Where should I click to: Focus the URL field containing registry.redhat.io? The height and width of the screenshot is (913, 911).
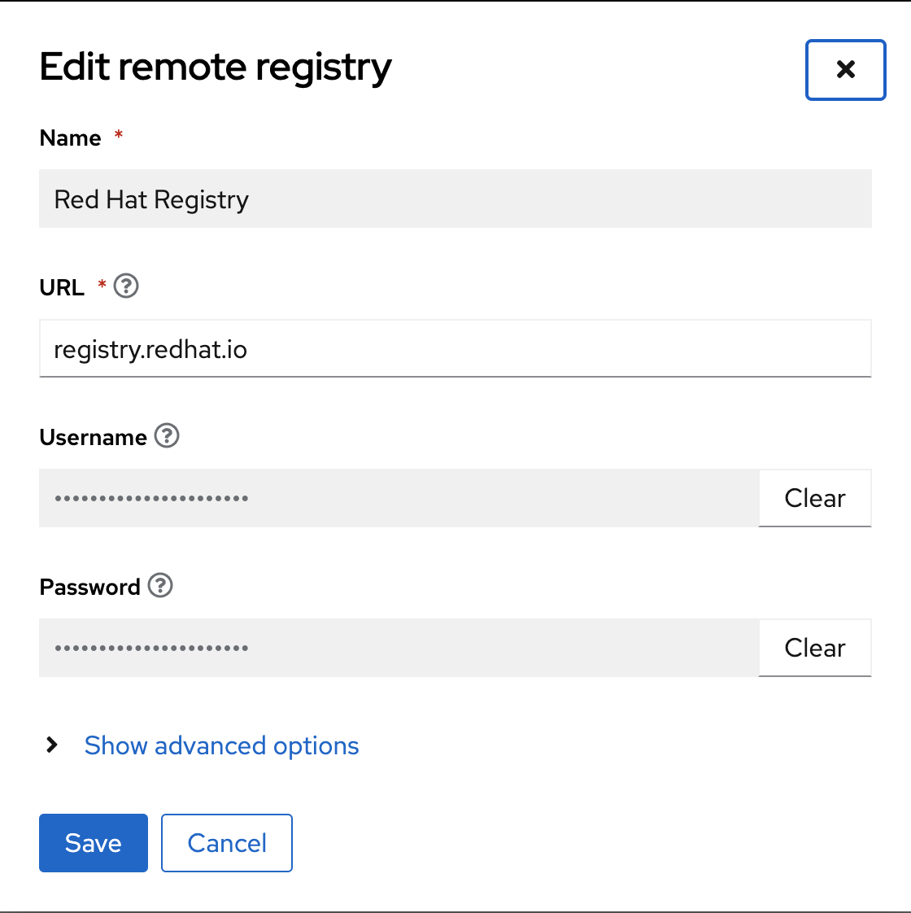tap(455, 349)
